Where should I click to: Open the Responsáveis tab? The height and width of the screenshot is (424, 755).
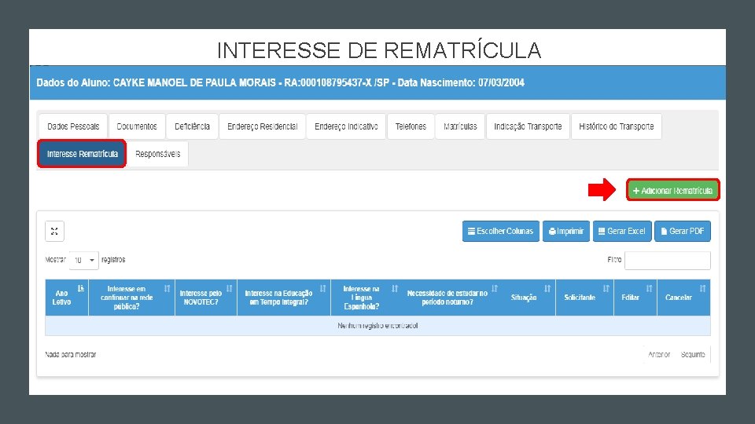[x=157, y=154]
